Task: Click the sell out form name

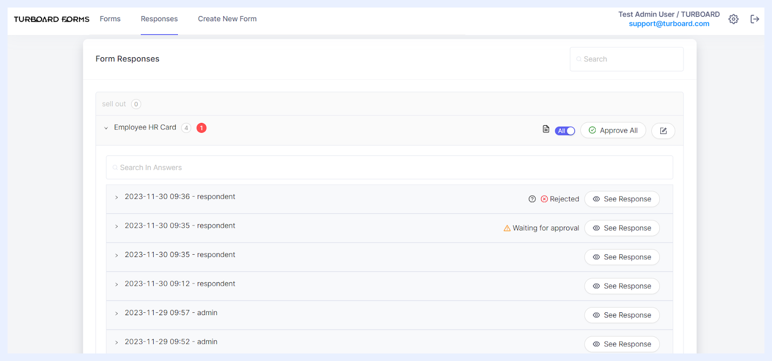Action: coord(114,104)
